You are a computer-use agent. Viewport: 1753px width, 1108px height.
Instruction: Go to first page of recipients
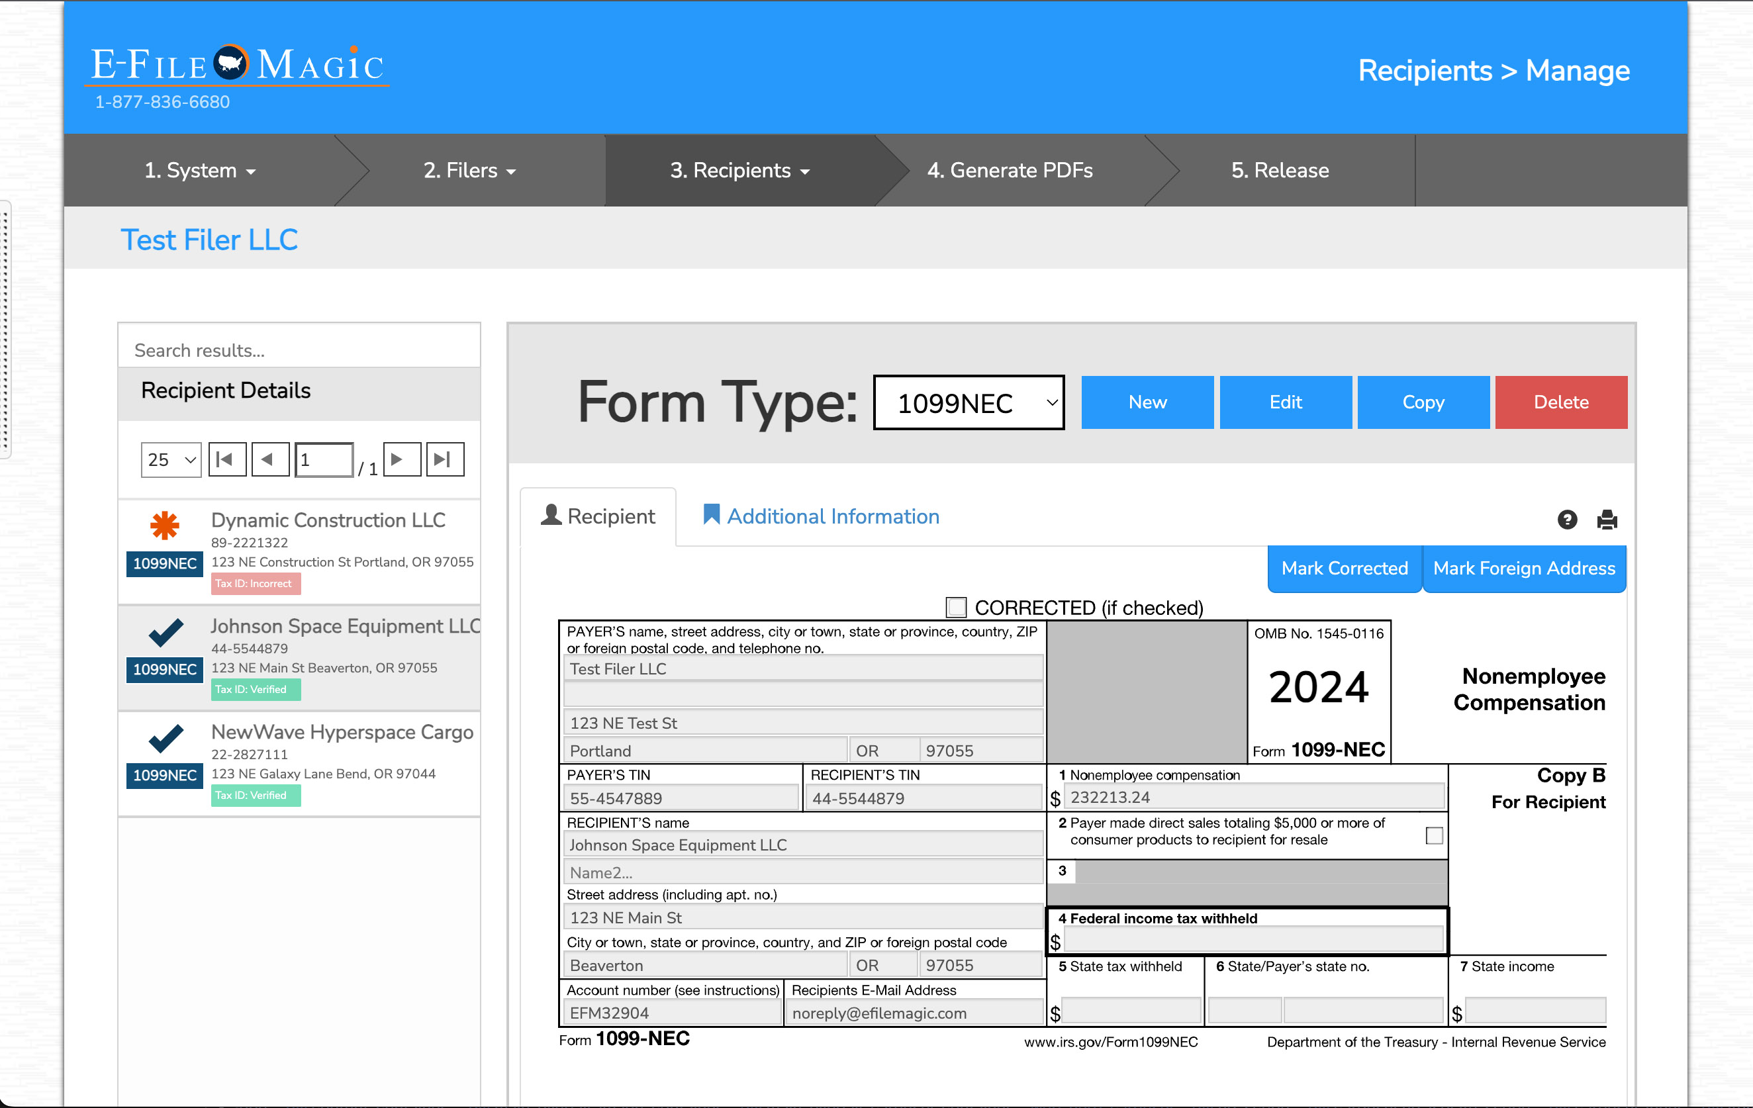pos(226,459)
